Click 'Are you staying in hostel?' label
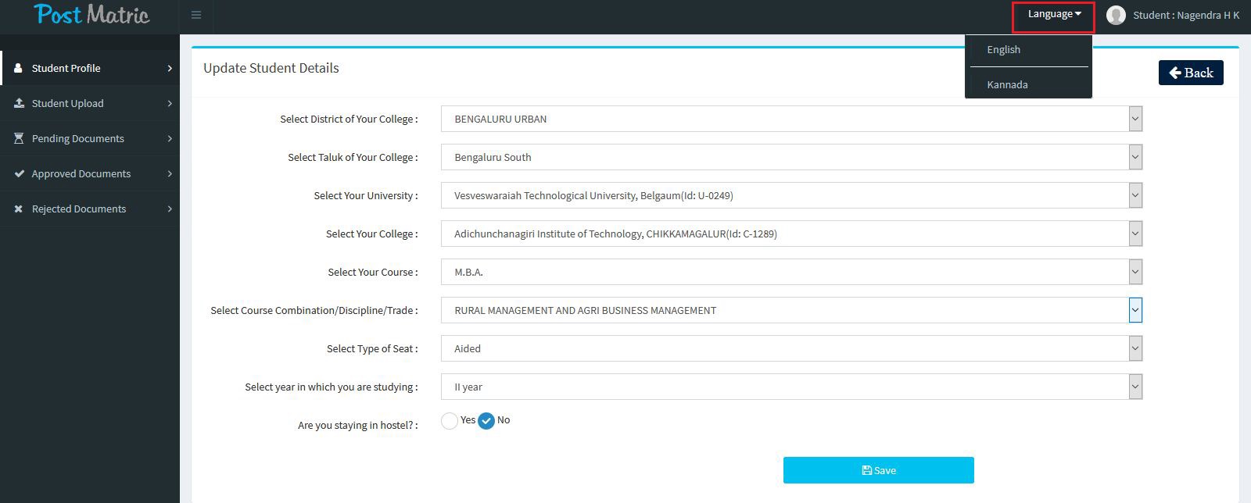 (x=358, y=425)
